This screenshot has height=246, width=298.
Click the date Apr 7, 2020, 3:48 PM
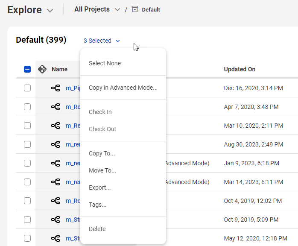(x=251, y=107)
